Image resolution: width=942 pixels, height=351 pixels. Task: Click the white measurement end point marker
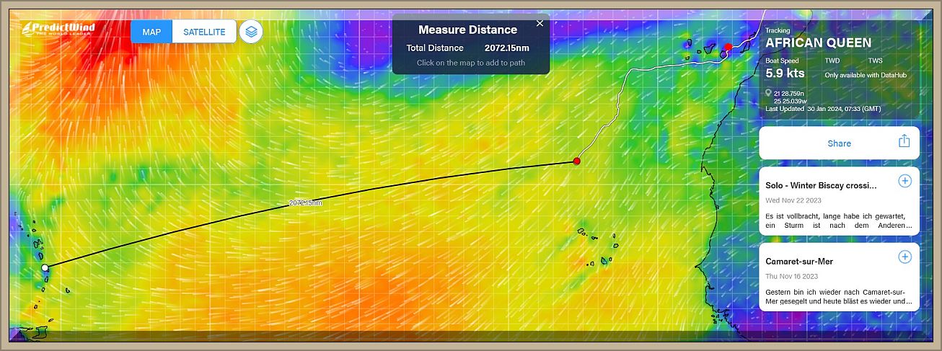[x=45, y=267]
